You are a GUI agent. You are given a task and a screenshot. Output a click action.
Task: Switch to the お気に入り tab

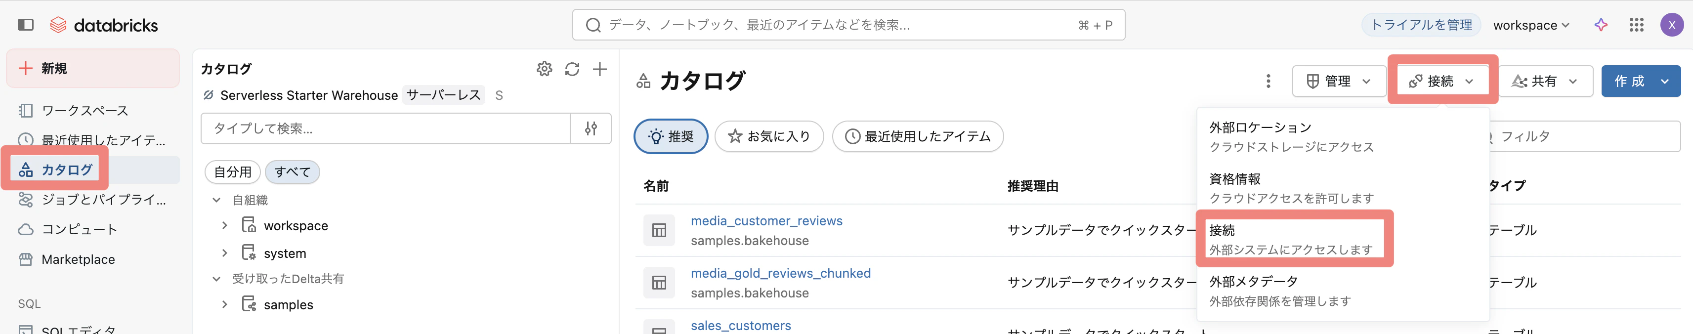(x=769, y=136)
